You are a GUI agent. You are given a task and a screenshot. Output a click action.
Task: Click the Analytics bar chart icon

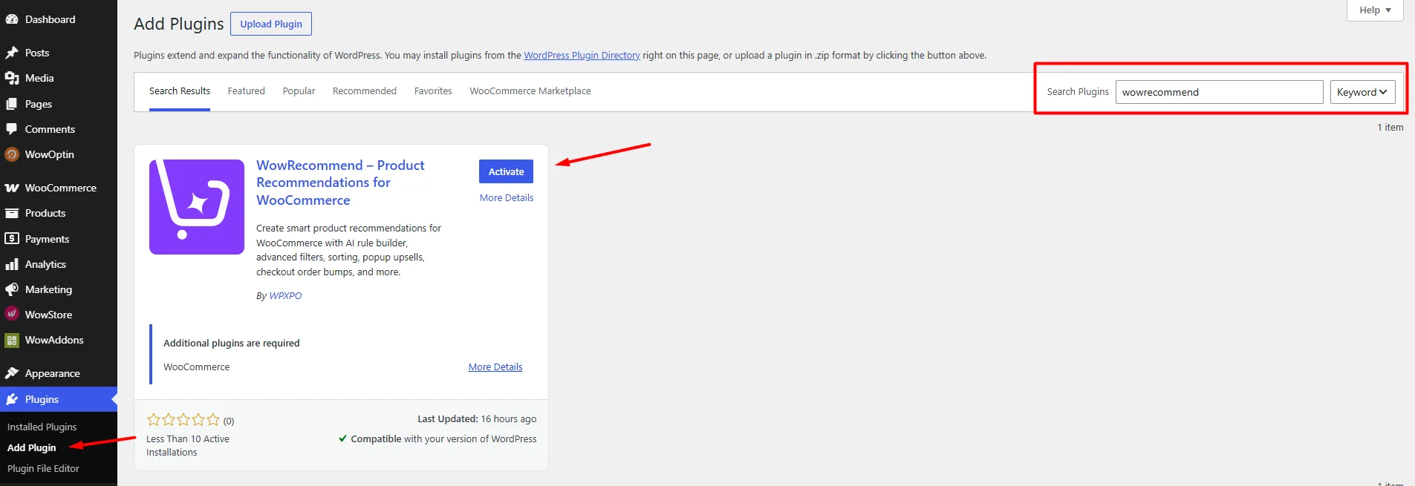click(x=12, y=264)
